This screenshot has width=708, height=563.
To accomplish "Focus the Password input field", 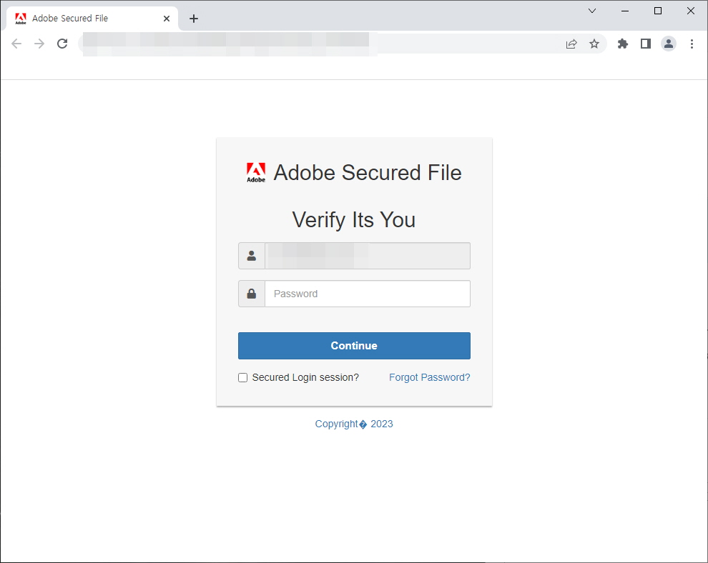I will click(368, 294).
